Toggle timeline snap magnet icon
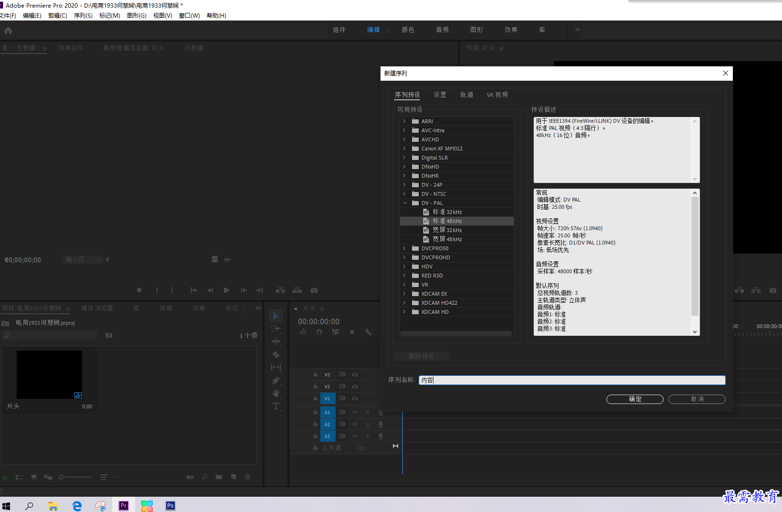Screen dimensions: 782x512 point(319,332)
